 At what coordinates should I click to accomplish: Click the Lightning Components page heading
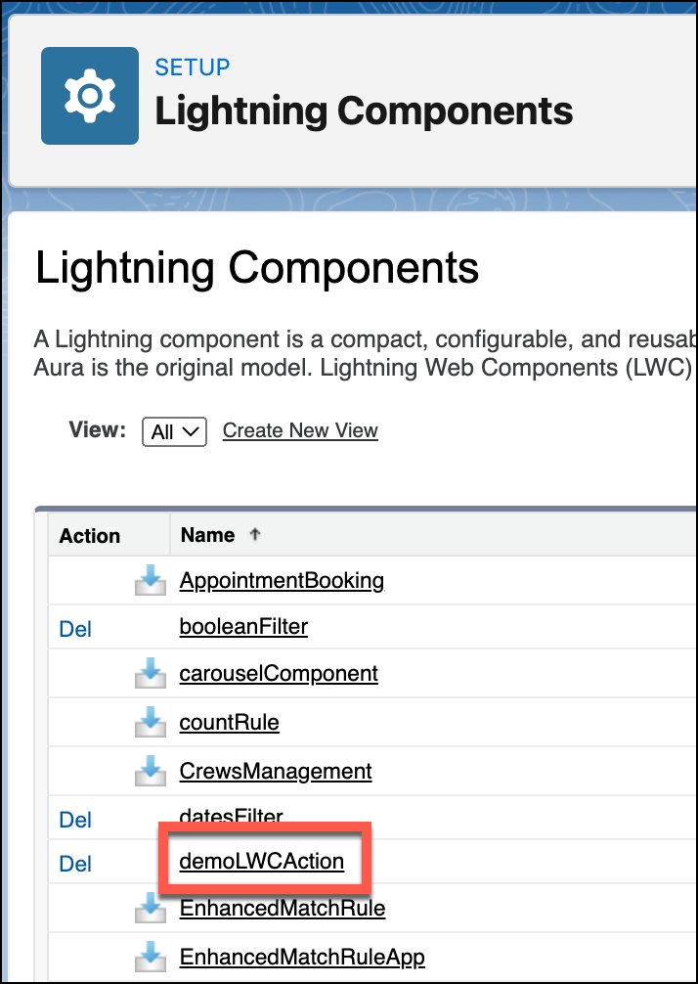pos(257,267)
